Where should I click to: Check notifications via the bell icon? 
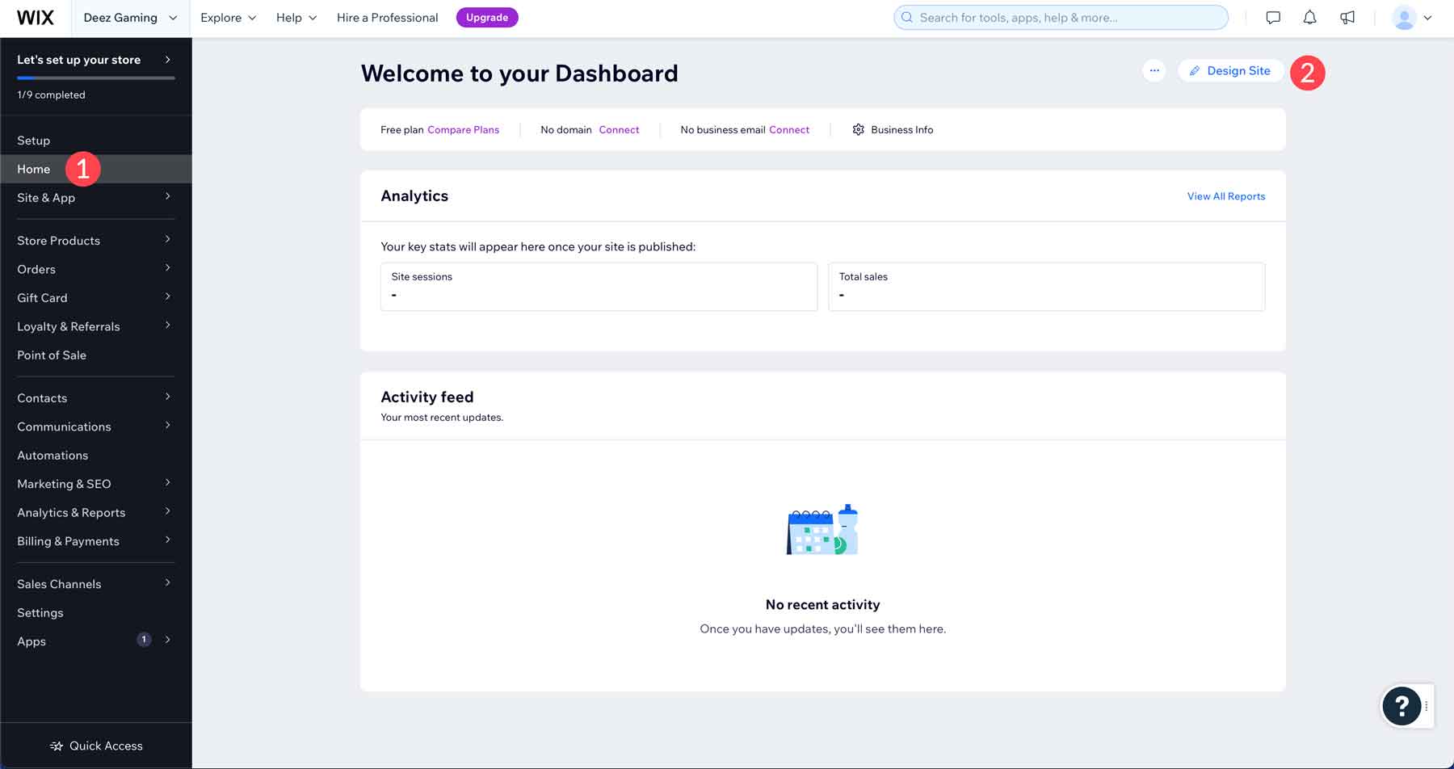tap(1309, 17)
